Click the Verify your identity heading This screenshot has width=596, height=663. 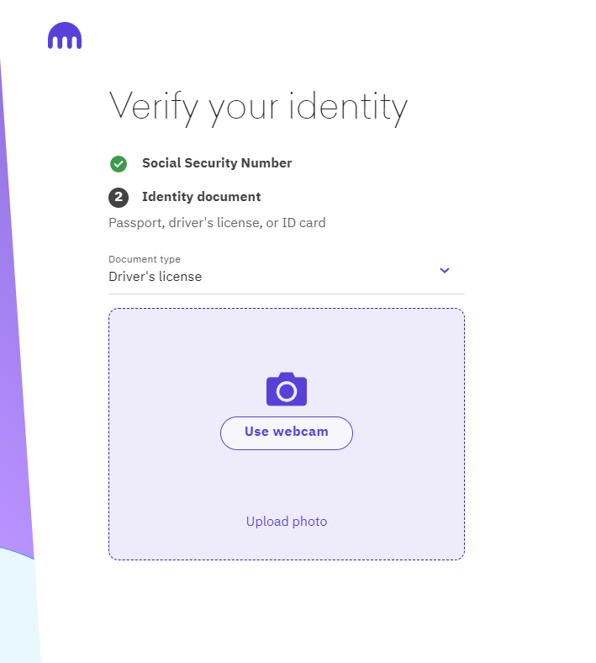pyautogui.click(x=258, y=108)
